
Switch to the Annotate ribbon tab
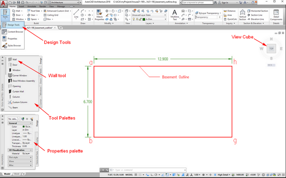pyautogui.click(x=31, y=6)
